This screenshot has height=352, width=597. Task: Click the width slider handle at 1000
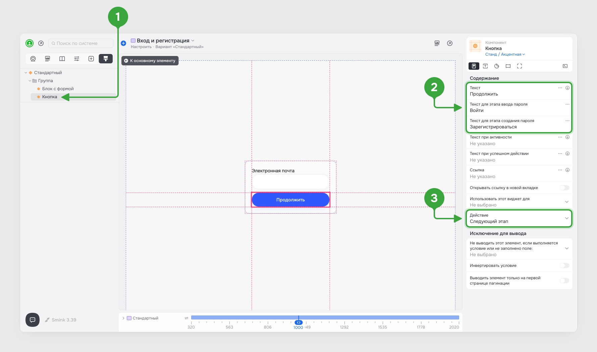click(x=298, y=322)
